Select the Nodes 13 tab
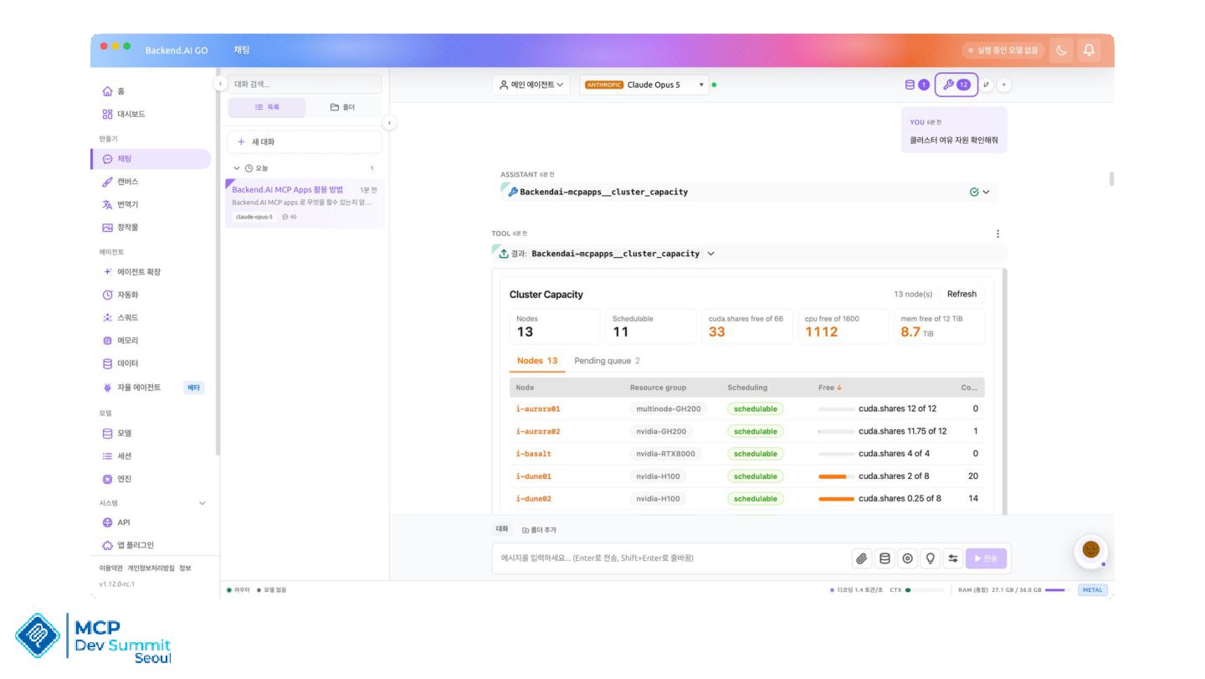1205x679 pixels. pos(537,361)
